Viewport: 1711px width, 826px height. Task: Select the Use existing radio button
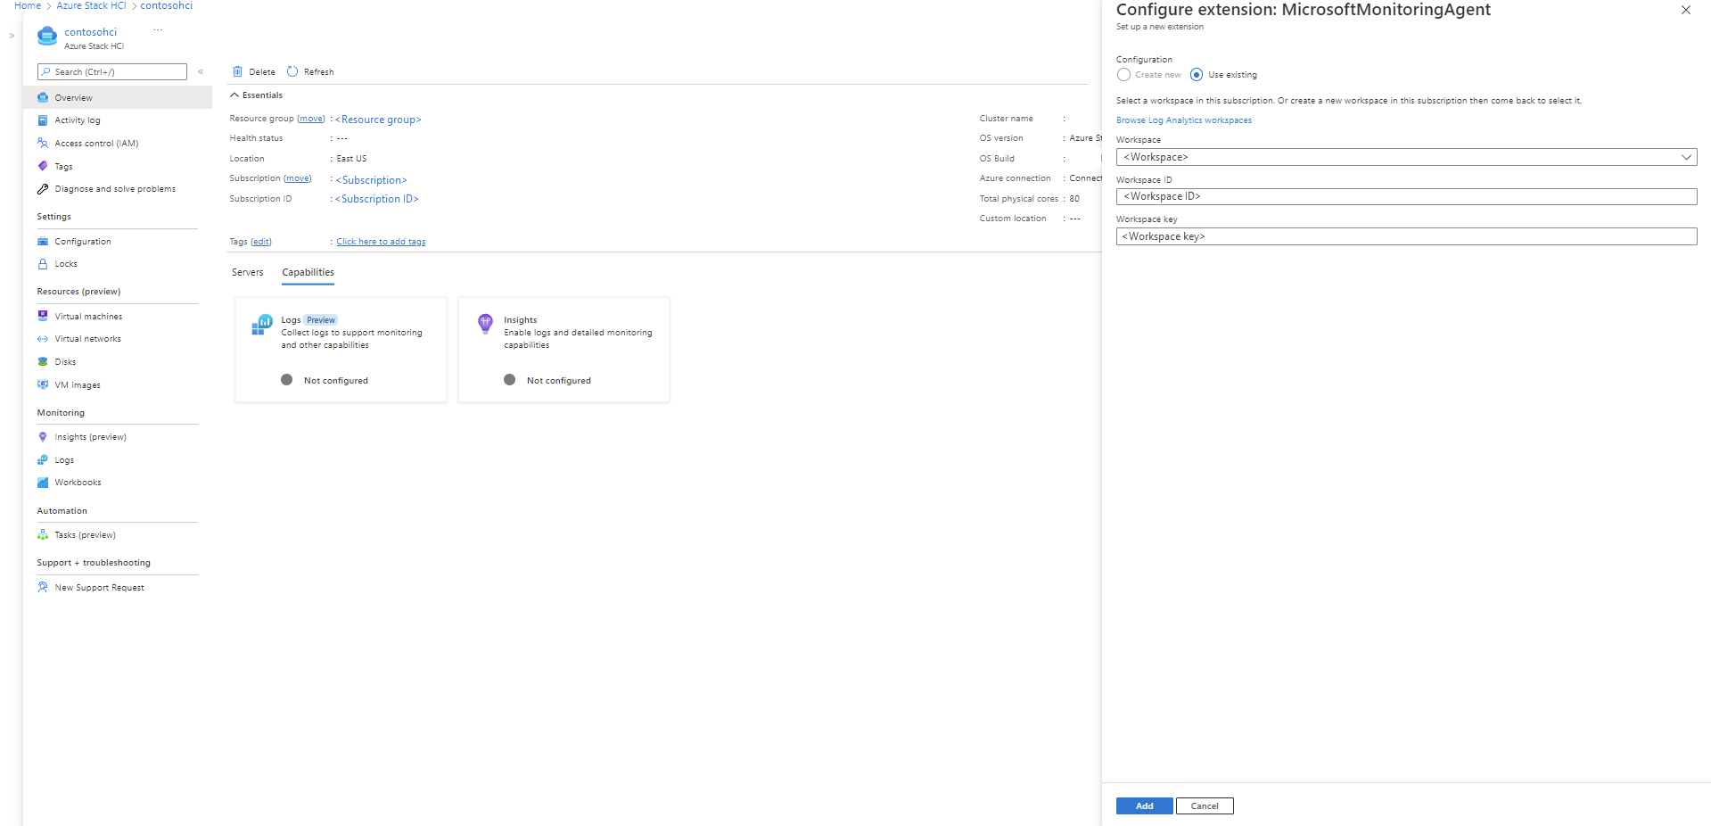[x=1197, y=75]
